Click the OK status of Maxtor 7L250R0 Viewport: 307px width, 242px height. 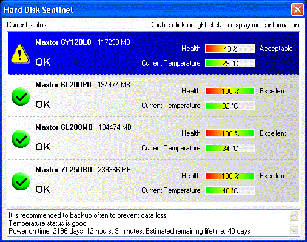pos(42,189)
